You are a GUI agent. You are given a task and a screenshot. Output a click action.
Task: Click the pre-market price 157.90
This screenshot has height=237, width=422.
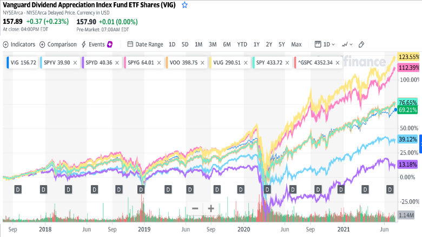tap(86, 22)
